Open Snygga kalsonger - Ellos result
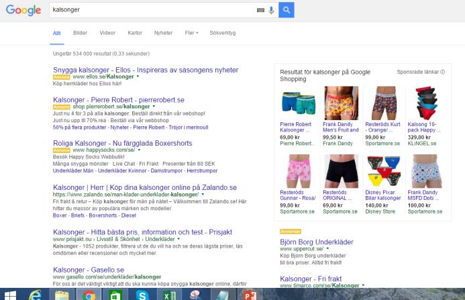 tap(146, 70)
